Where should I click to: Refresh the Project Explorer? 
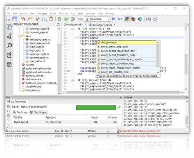click(58, 25)
